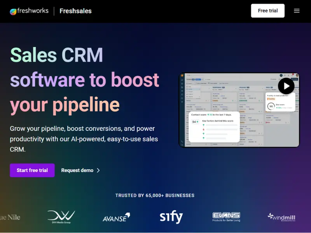Click the Free trial button in the header
Image resolution: width=311 pixels, height=233 pixels.
267,10
